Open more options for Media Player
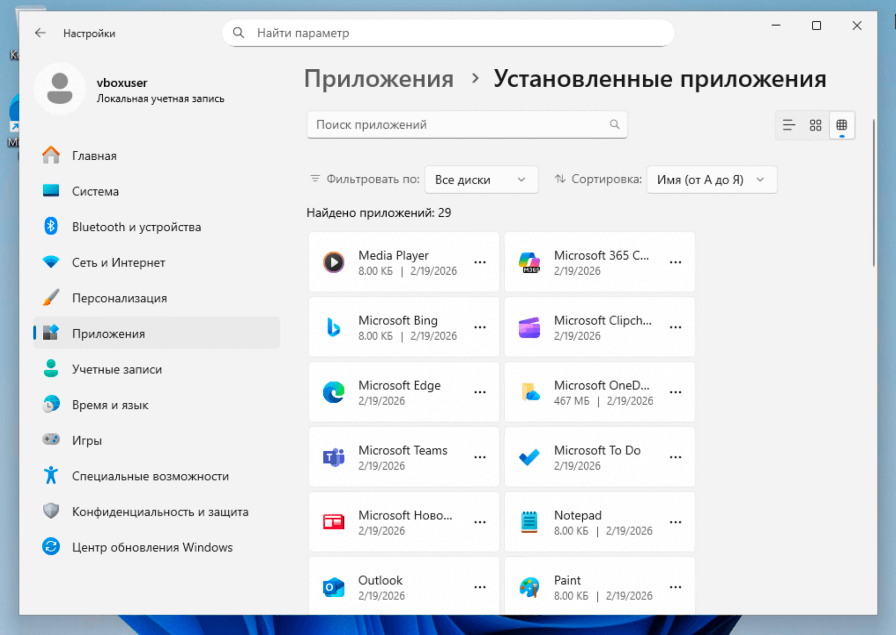Image resolution: width=896 pixels, height=635 pixels. [480, 262]
